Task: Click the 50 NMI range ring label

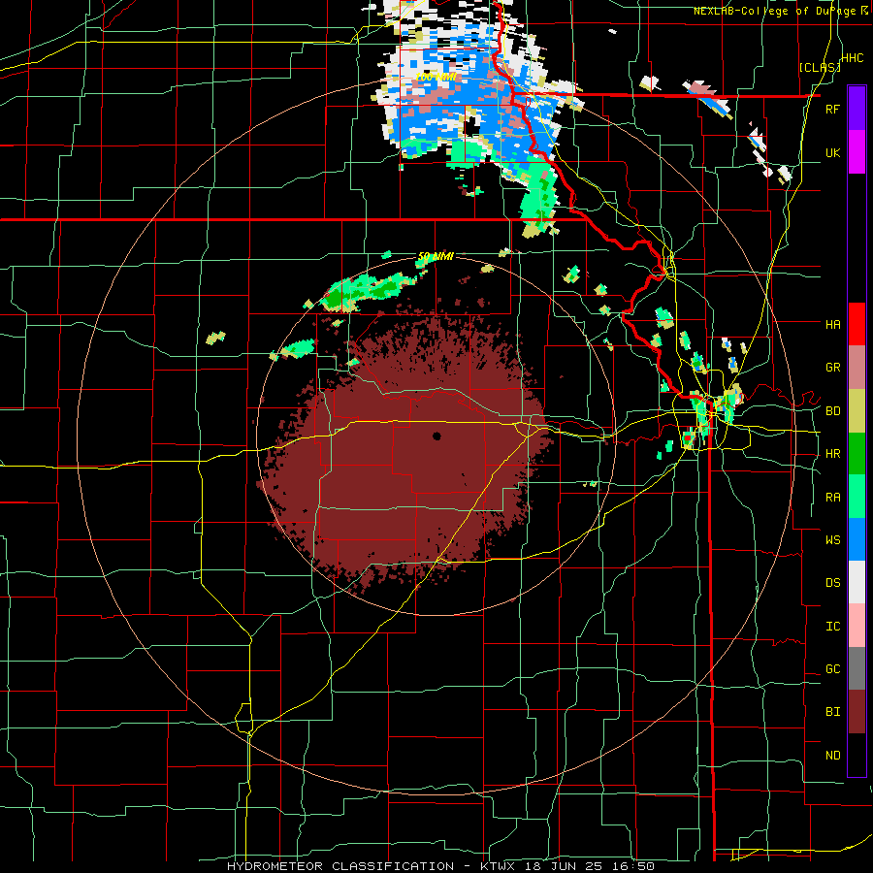Action: [x=436, y=256]
